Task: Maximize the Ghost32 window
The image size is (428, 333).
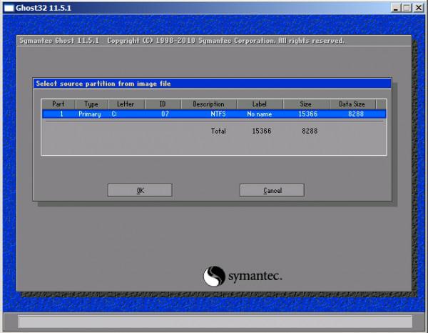Action: pos(407,7)
